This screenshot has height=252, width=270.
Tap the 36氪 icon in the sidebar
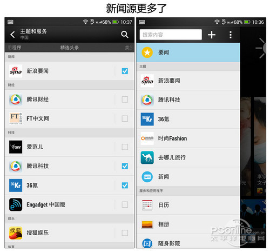[147, 119]
